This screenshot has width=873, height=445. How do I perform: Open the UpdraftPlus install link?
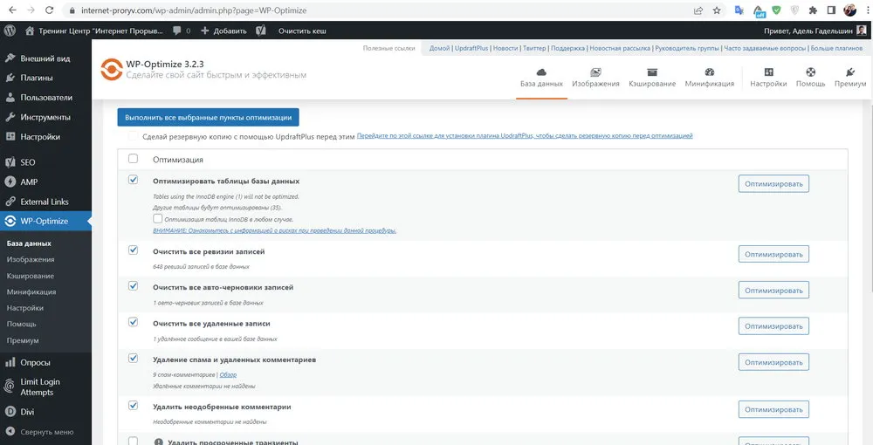tap(525, 136)
